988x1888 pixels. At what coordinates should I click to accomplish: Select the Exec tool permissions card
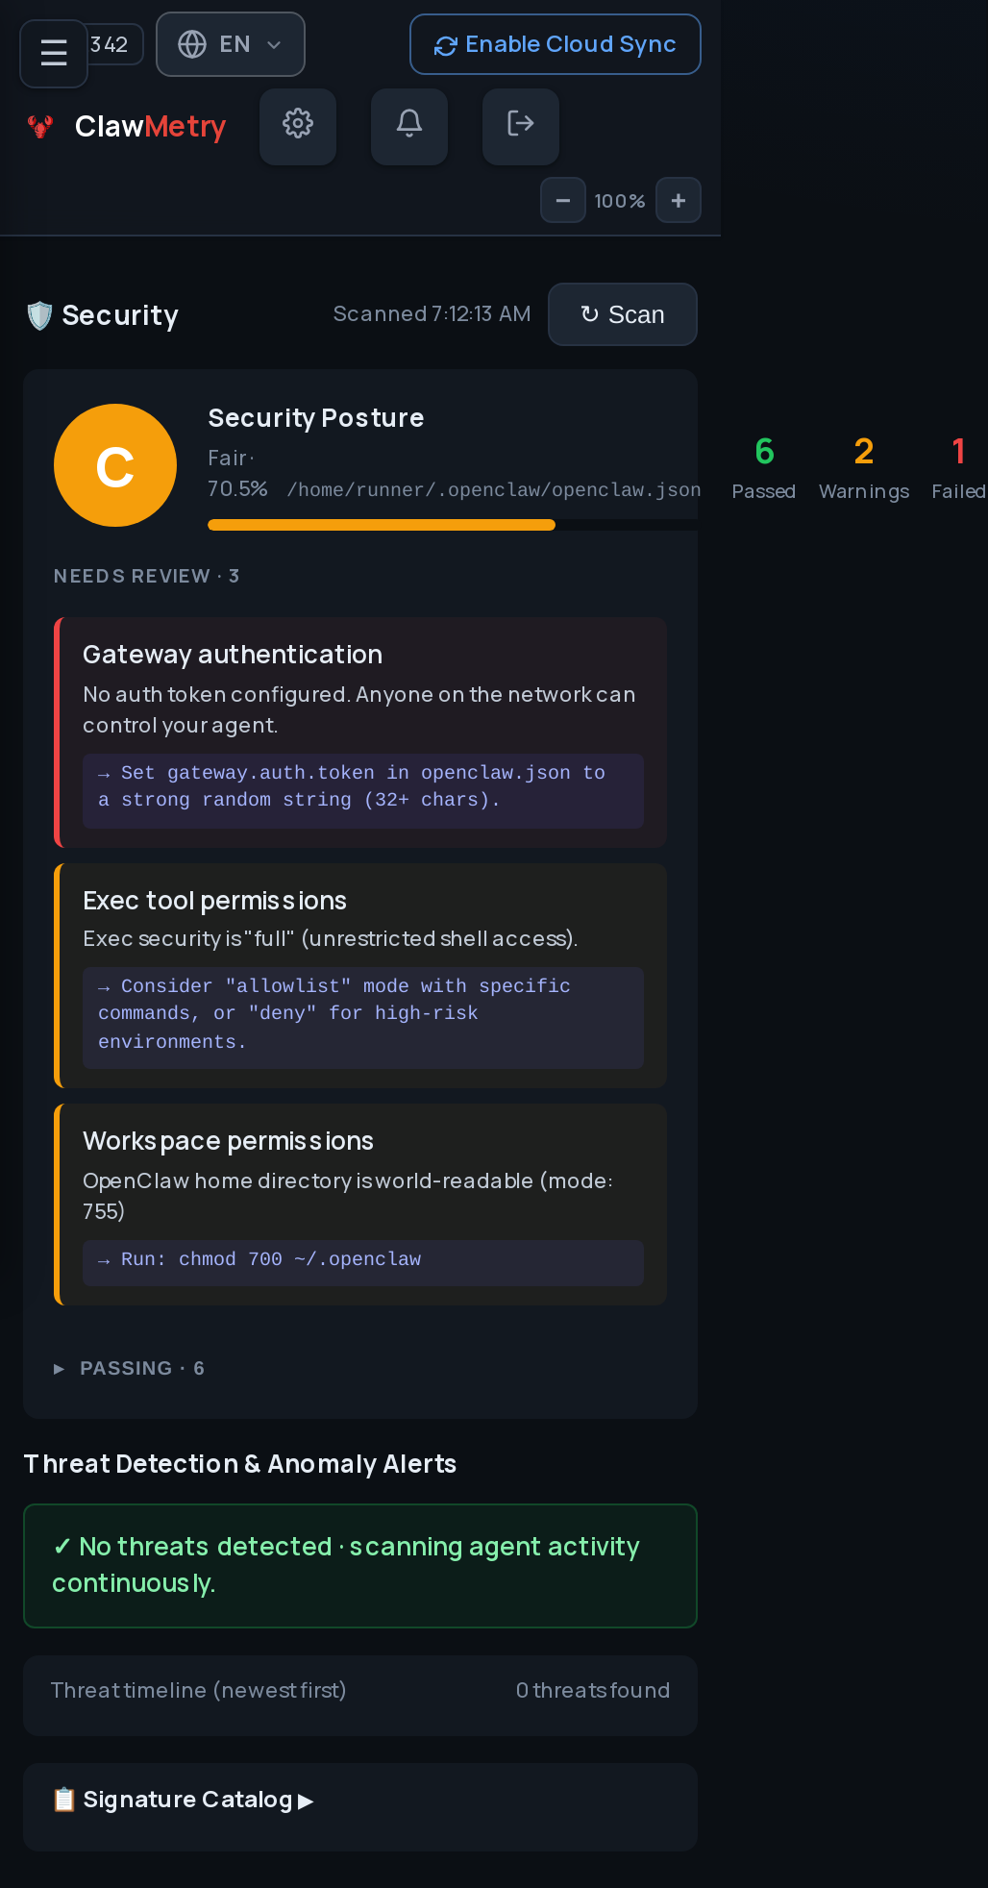(x=360, y=976)
